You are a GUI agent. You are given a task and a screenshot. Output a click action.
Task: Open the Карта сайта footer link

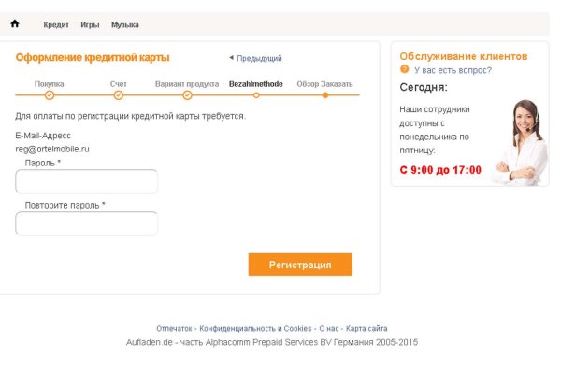(367, 329)
